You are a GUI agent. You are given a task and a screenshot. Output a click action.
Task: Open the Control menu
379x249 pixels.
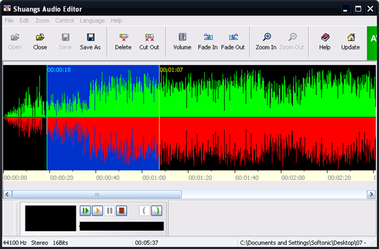pyautogui.click(x=65, y=20)
